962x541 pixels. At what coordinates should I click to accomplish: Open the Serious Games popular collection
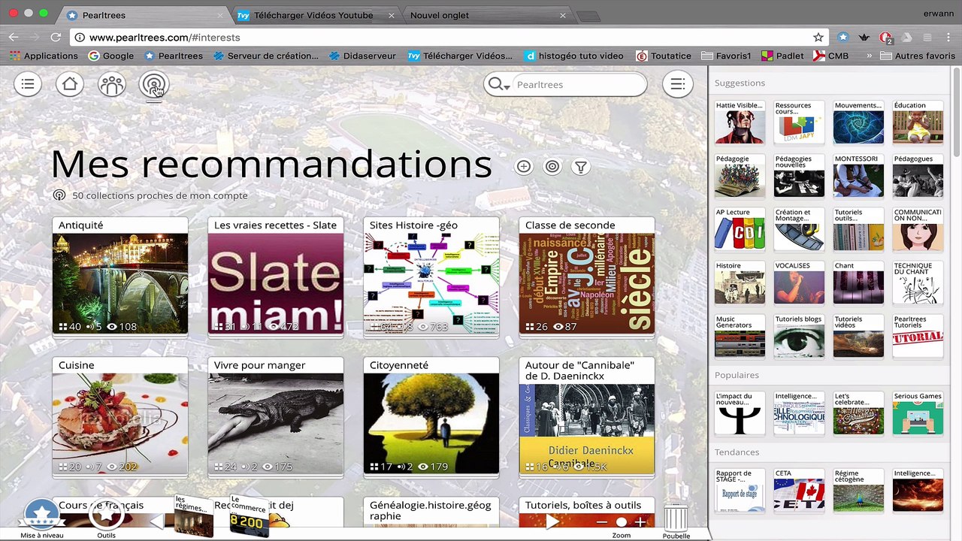pos(918,413)
